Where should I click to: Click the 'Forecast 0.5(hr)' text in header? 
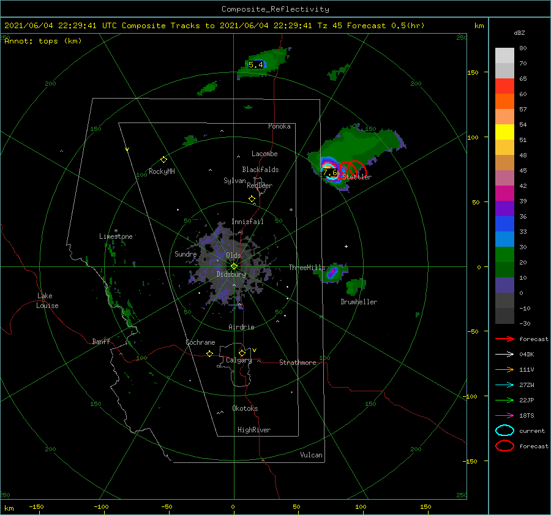click(386, 26)
